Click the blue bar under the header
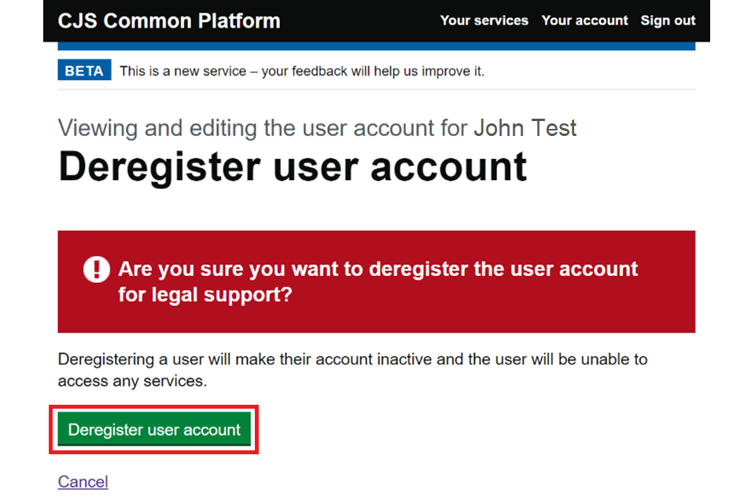The width and height of the screenshot is (755, 503). 376,46
